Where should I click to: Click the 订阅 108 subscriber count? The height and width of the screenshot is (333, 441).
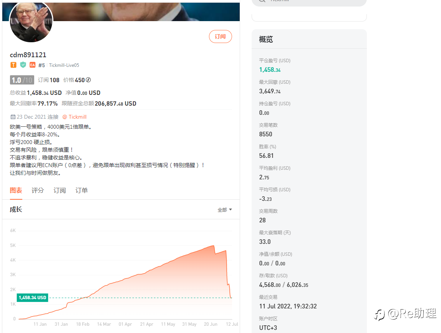tap(49, 80)
